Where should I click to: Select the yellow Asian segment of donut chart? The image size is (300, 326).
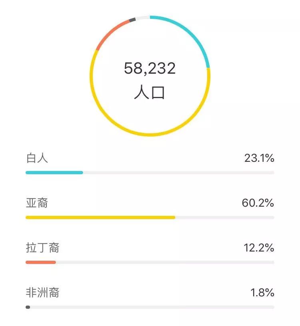click(x=150, y=135)
